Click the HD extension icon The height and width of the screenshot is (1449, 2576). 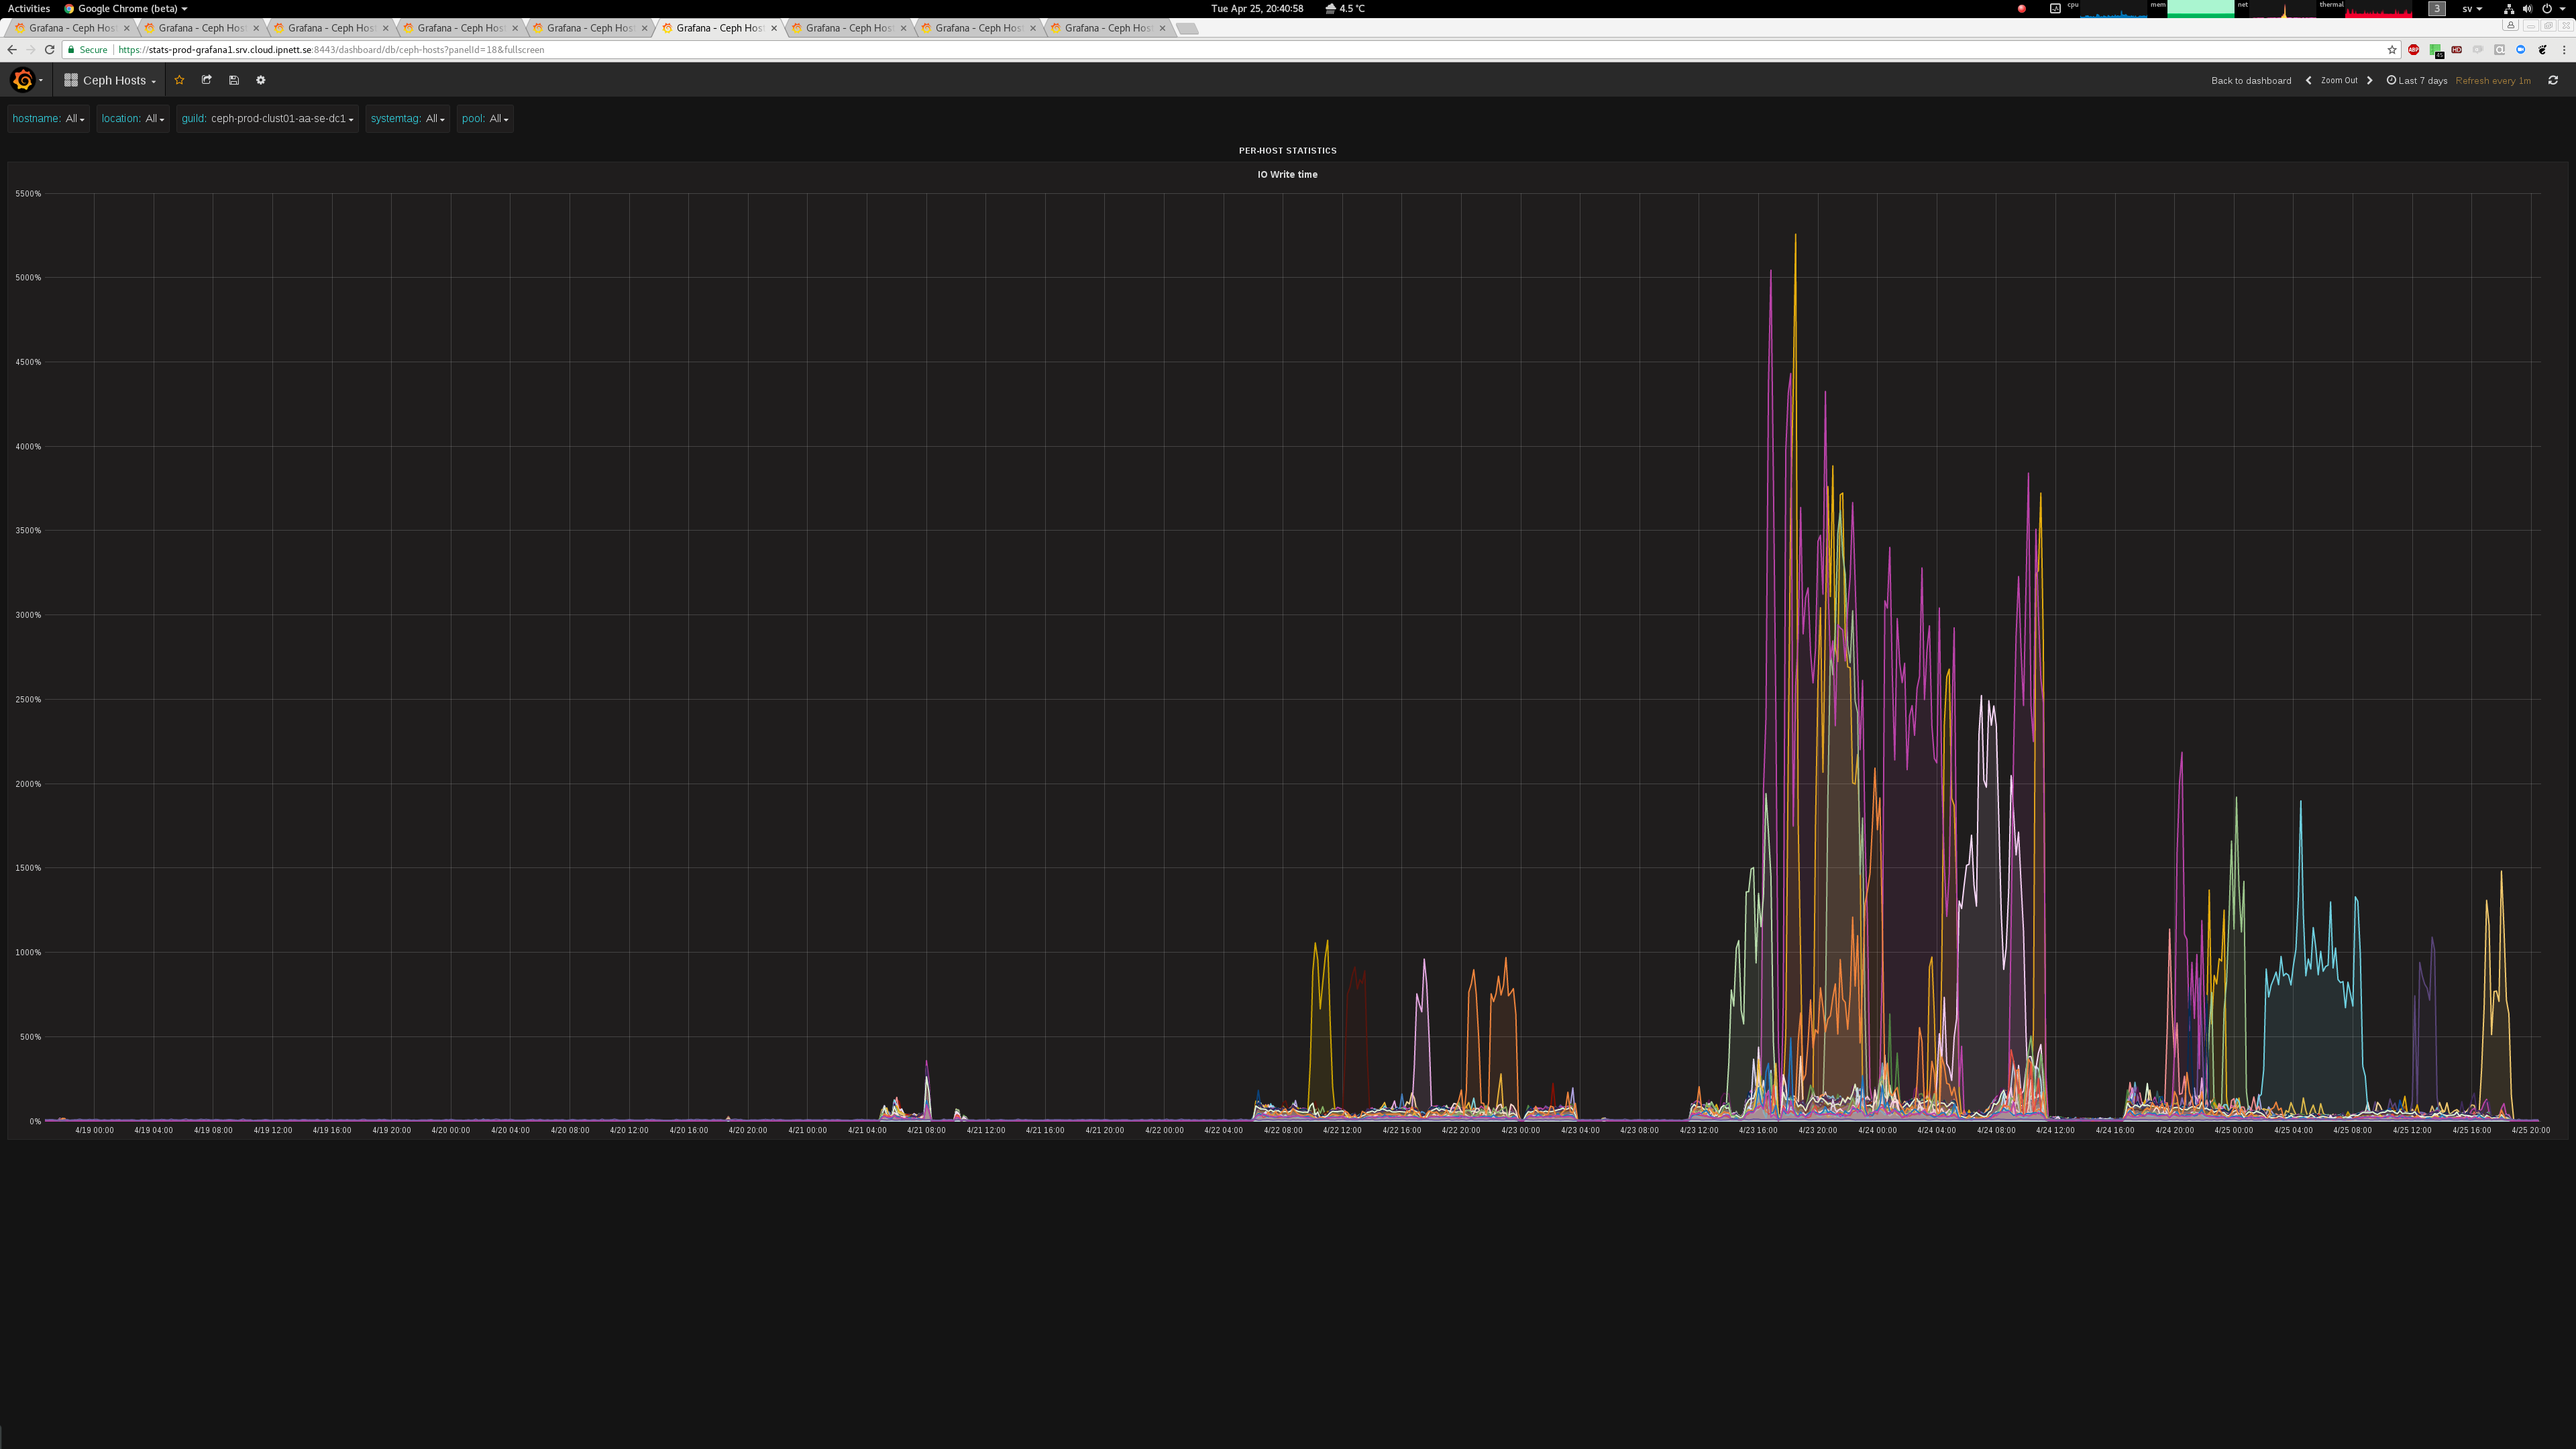2457,49
